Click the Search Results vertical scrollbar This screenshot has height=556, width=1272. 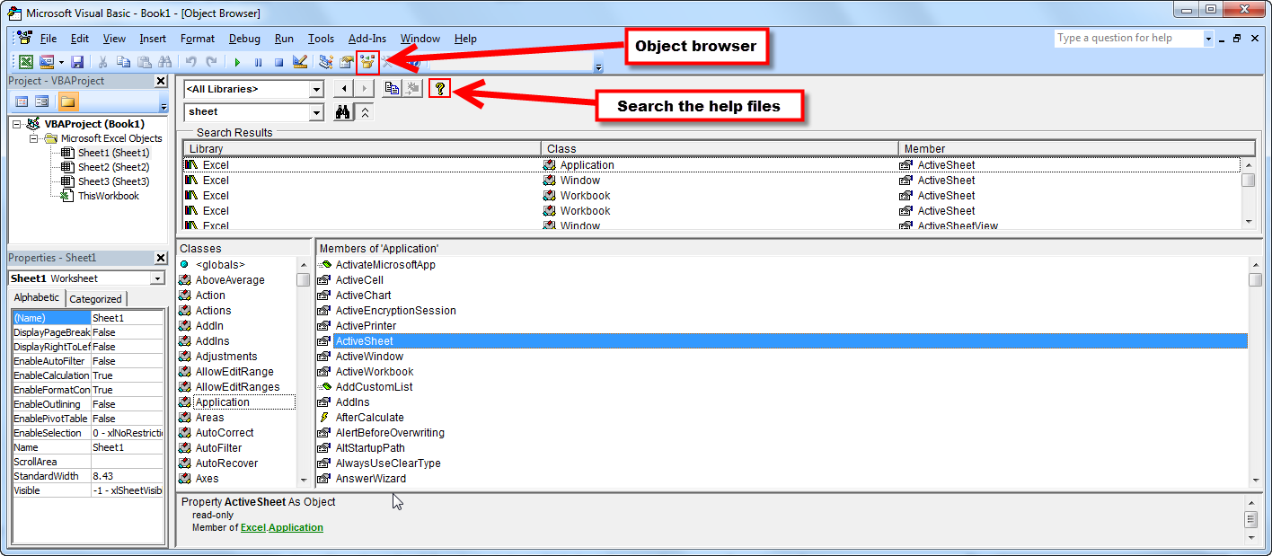1249,193
